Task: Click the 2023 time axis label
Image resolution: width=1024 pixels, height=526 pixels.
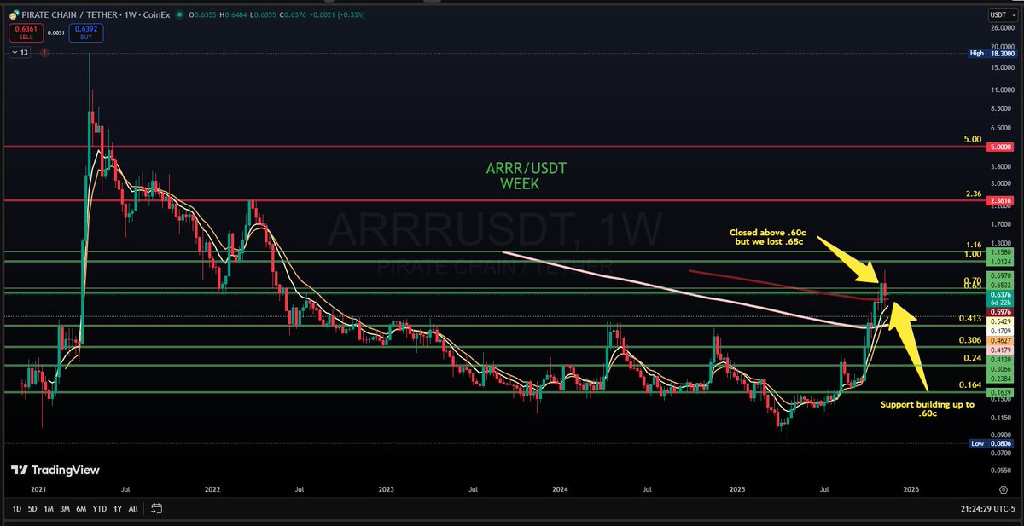Action: 386,489
